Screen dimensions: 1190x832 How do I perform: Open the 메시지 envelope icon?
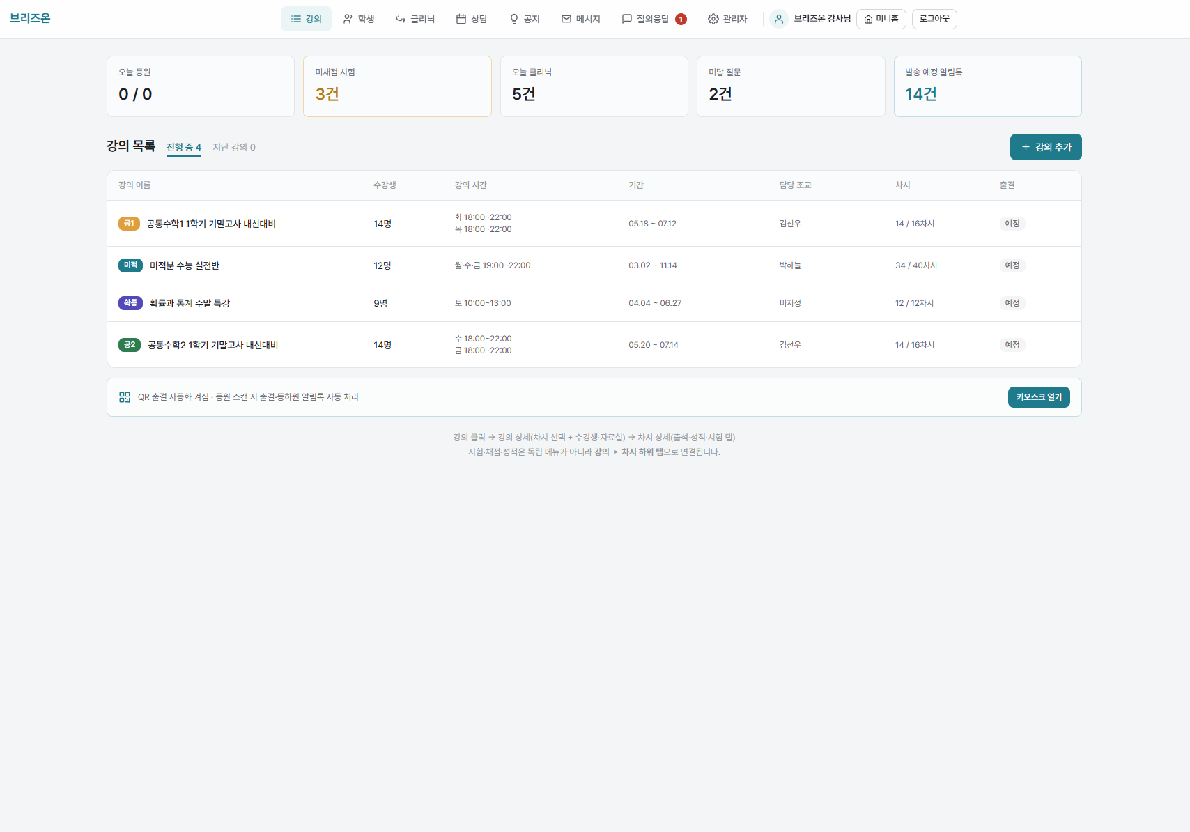click(x=566, y=19)
